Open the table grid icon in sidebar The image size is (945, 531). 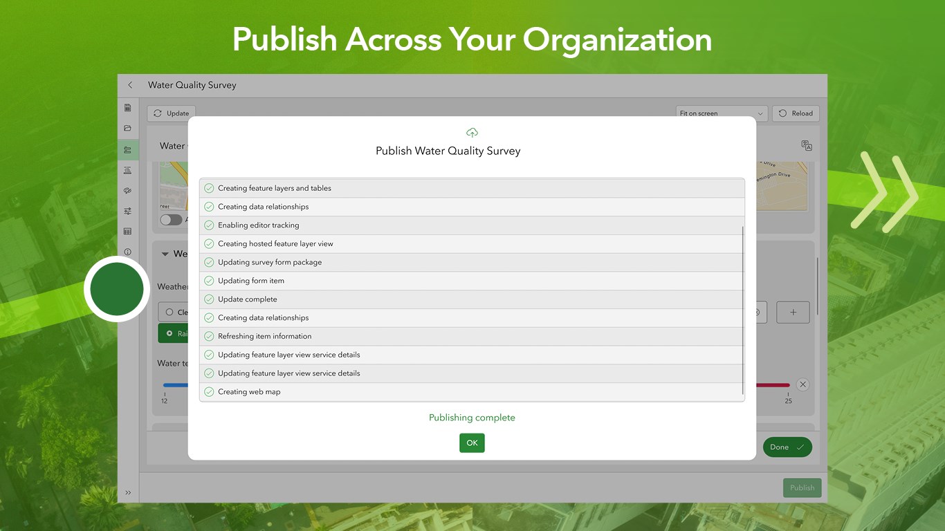128,232
